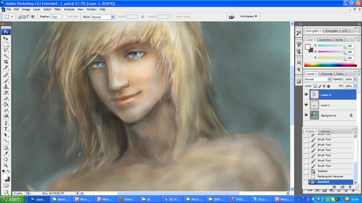Set history brush source at last Deselect
The image size is (362, 203).
pos(306,182)
